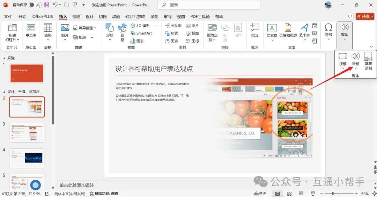Viewport: 377px width, 197px height.
Task: Open the PDF工具箱 tab
Action: pyautogui.click(x=200, y=16)
